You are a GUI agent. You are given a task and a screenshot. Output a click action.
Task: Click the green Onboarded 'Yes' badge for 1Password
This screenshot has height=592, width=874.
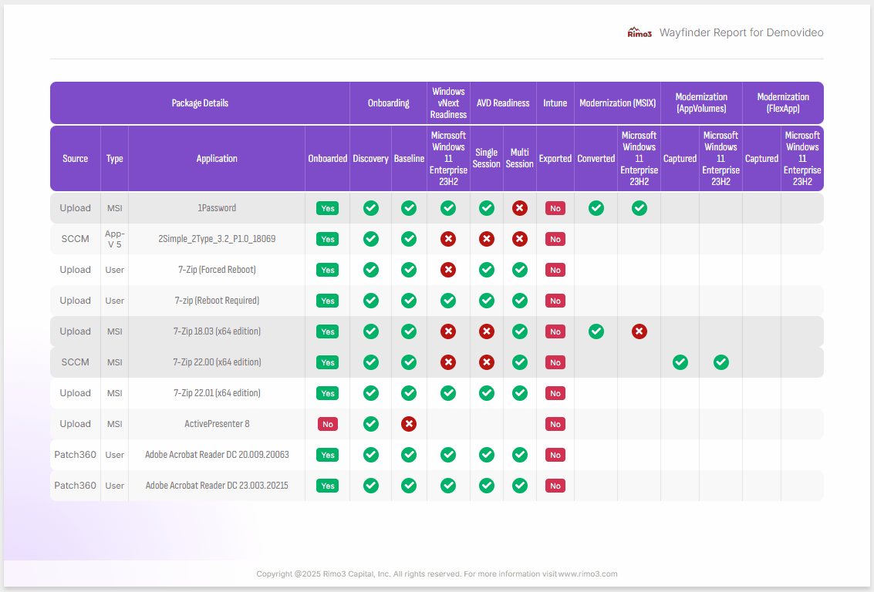(328, 208)
